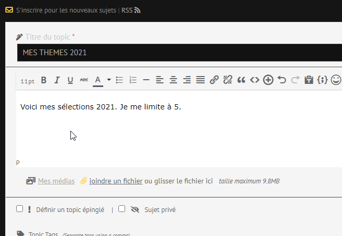Toggle bold formatting in the editor
Screen dimensions: 342x236
44,80
